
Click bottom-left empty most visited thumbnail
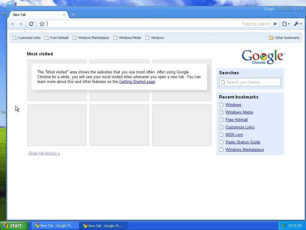coord(57,125)
